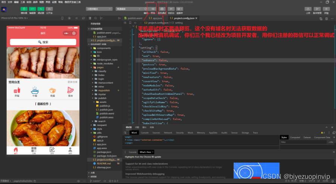Screen dimensions: 336x184
Task: Click the chicken wings food image
Action: [x=43, y=128]
